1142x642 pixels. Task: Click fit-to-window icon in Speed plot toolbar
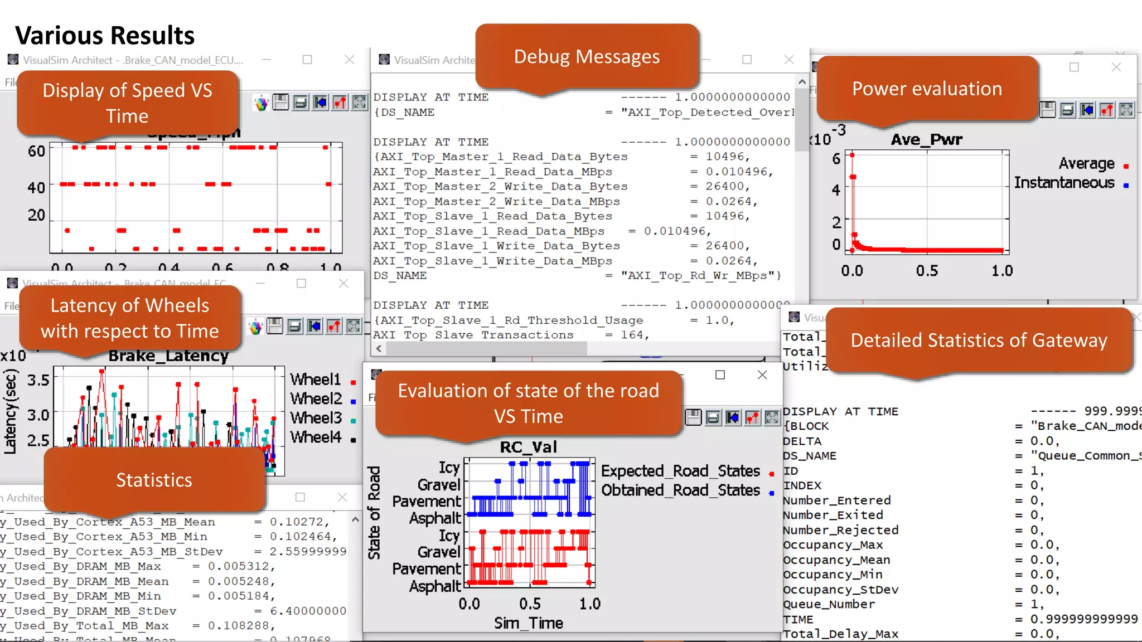[x=360, y=103]
